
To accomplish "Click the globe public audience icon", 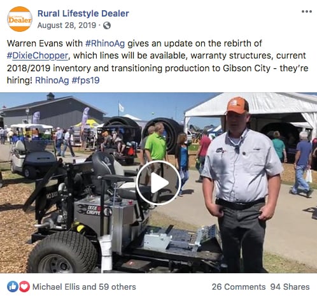I will pos(107,25).
